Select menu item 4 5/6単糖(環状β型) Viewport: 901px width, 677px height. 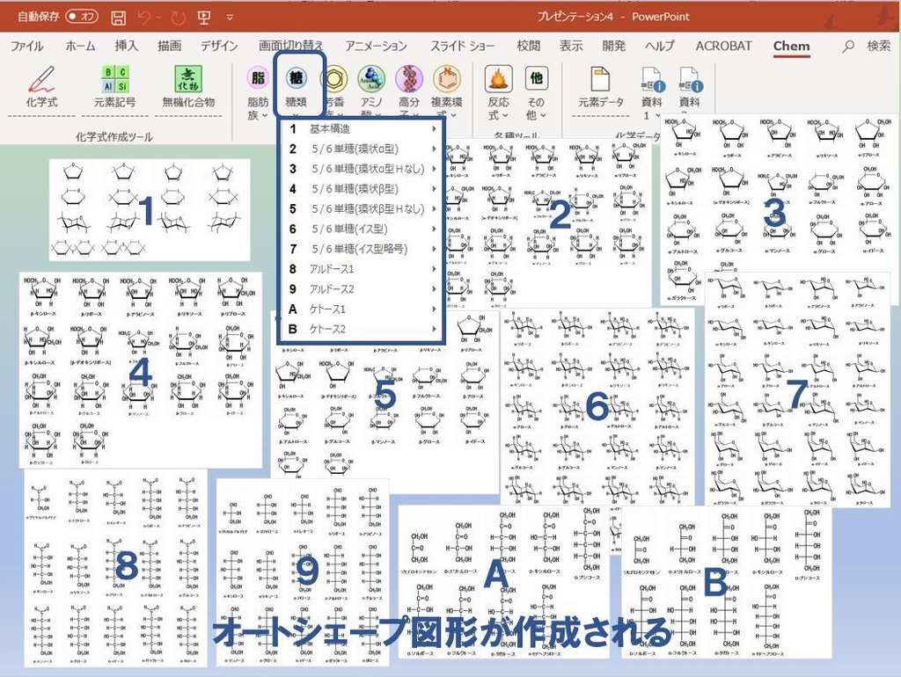click(x=361, y=189)
